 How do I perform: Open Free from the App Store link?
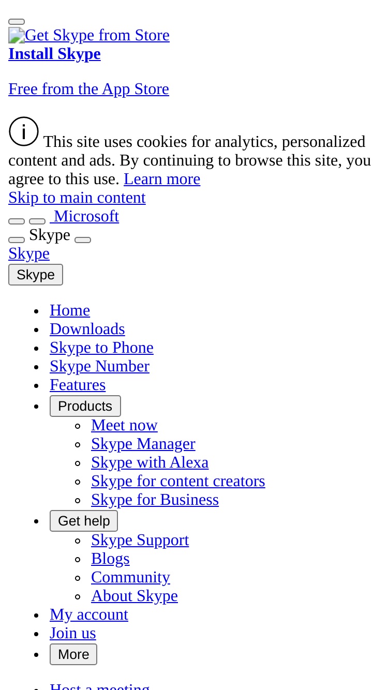click(88, 89)
